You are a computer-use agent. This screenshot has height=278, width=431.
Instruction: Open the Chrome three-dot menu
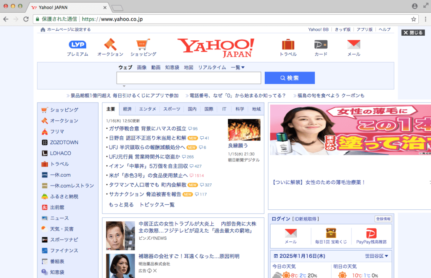coord(426,19)
